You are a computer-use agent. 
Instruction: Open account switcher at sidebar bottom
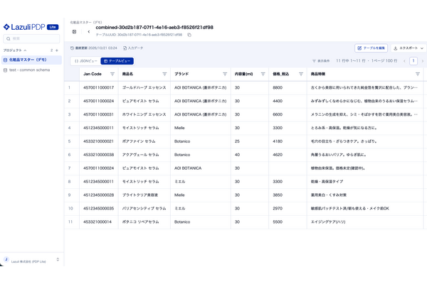pos(58,259)
